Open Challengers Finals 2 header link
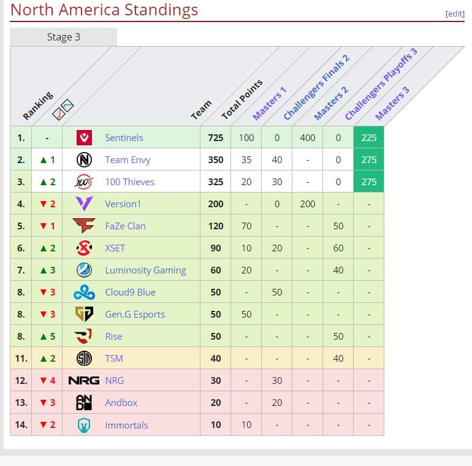The height and width of the screenshot is (466, 472). pyautogui.click(x=316, y=88)
